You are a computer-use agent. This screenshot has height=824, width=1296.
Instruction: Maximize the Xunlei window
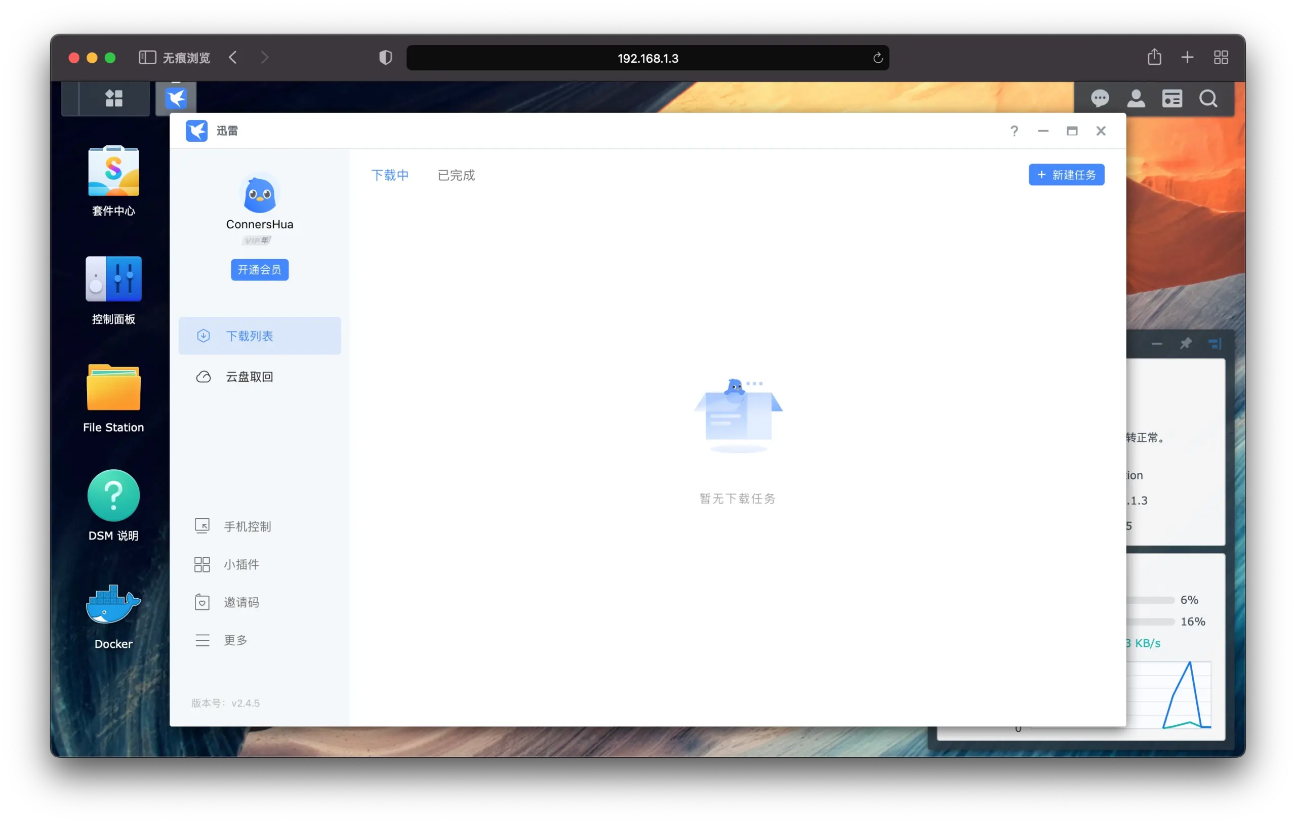pos(1072,131)
